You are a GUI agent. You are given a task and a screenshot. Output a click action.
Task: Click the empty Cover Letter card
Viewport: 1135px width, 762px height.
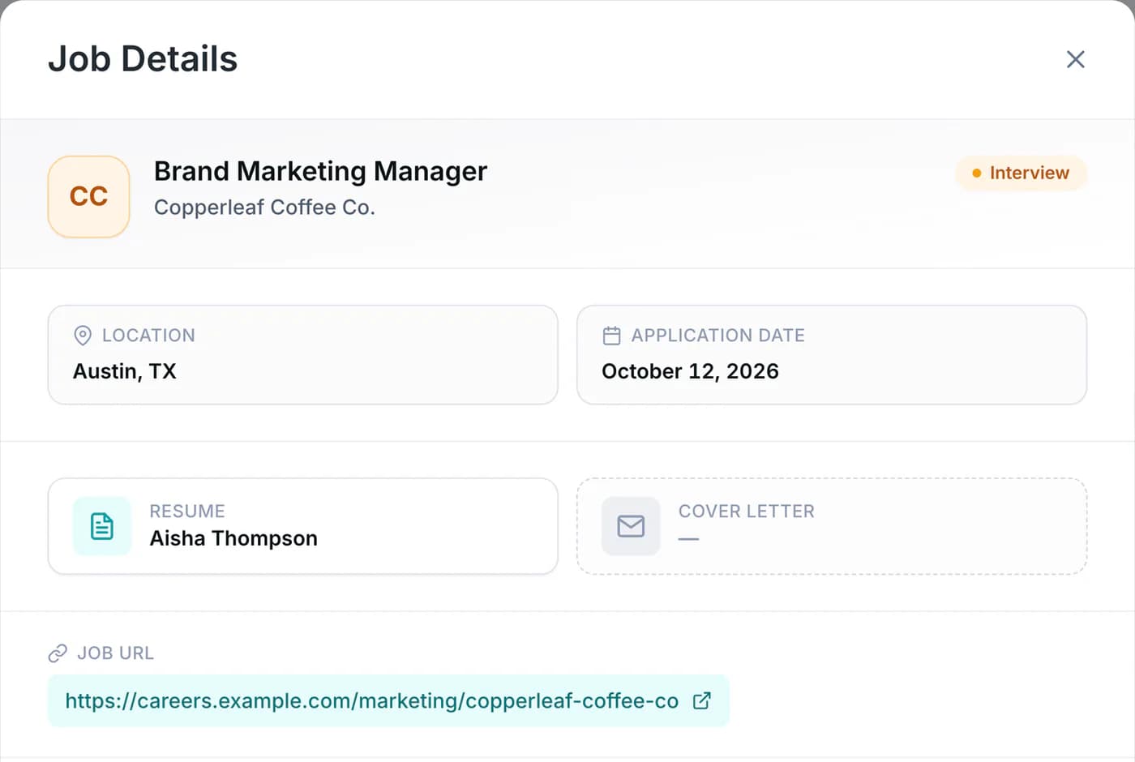832,526
